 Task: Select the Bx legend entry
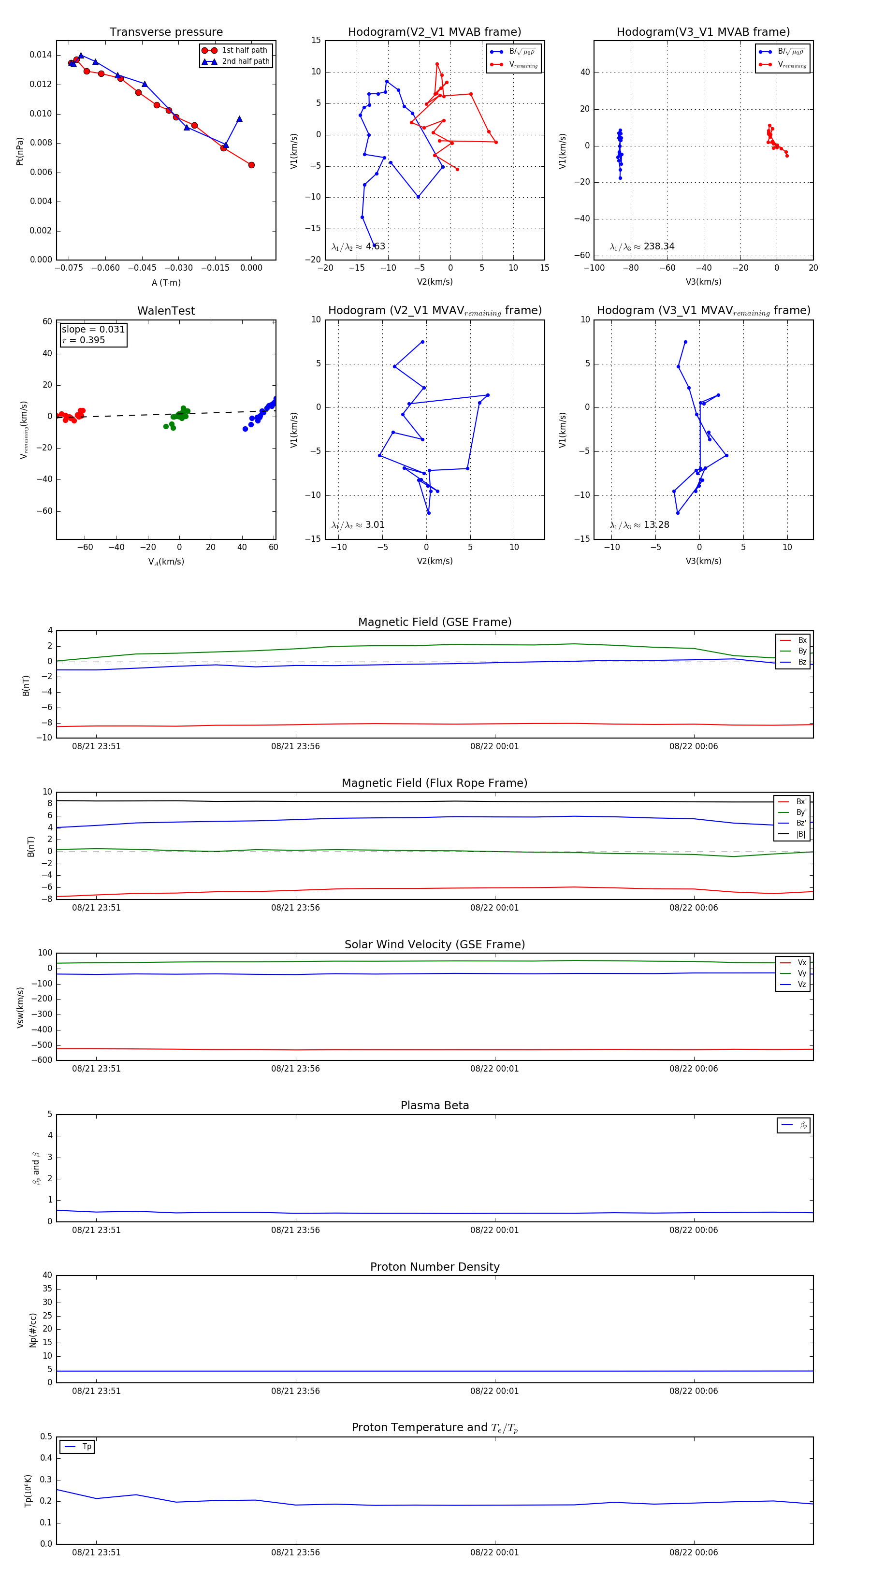tap(793, 640)
